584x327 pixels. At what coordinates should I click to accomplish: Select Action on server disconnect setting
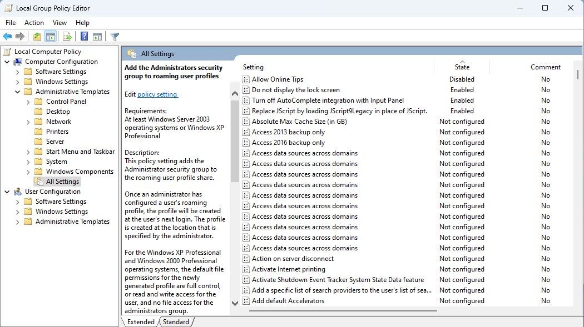(293, 259)
